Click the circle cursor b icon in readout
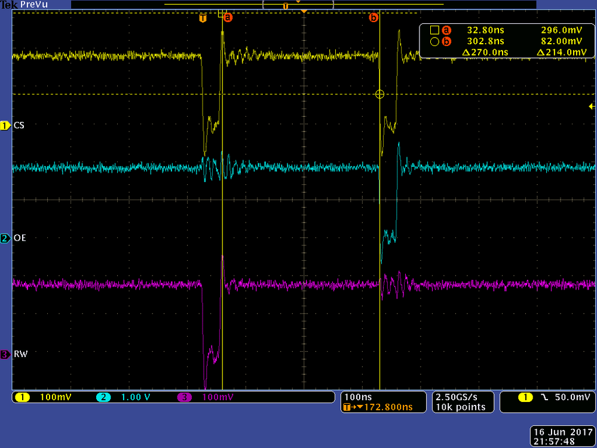597x448 pixels. [434, 41]
